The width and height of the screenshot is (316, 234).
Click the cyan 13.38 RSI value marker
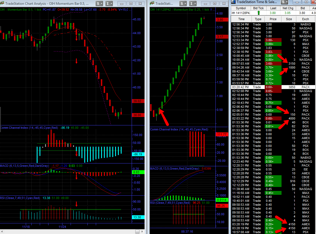tap(138, 217)
